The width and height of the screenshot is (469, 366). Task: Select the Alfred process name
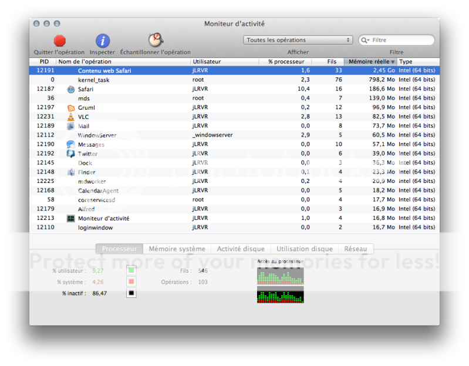[x=86, y=209]
